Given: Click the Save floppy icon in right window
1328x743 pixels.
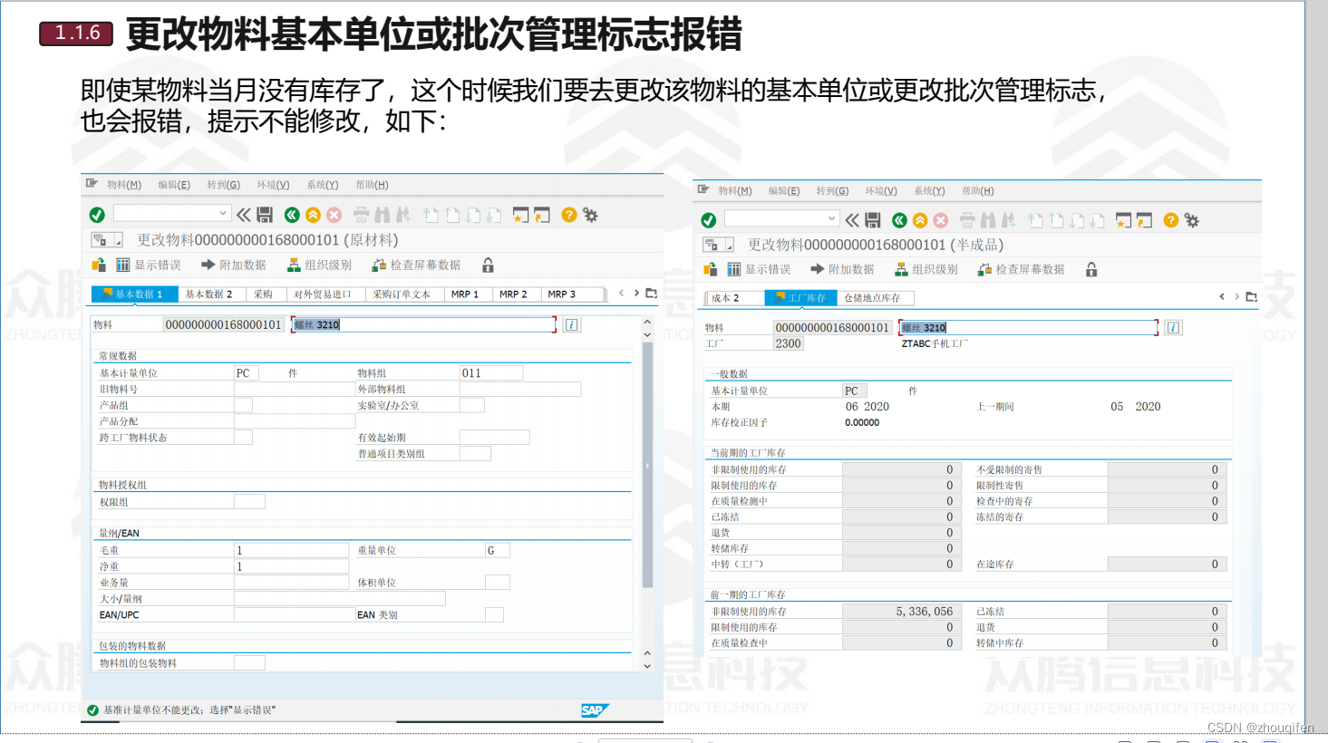Looking at the screenshot, I should 873,220.
